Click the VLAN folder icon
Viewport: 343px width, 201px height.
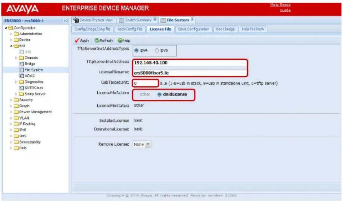pyautogui.click(x=16, y=118)
